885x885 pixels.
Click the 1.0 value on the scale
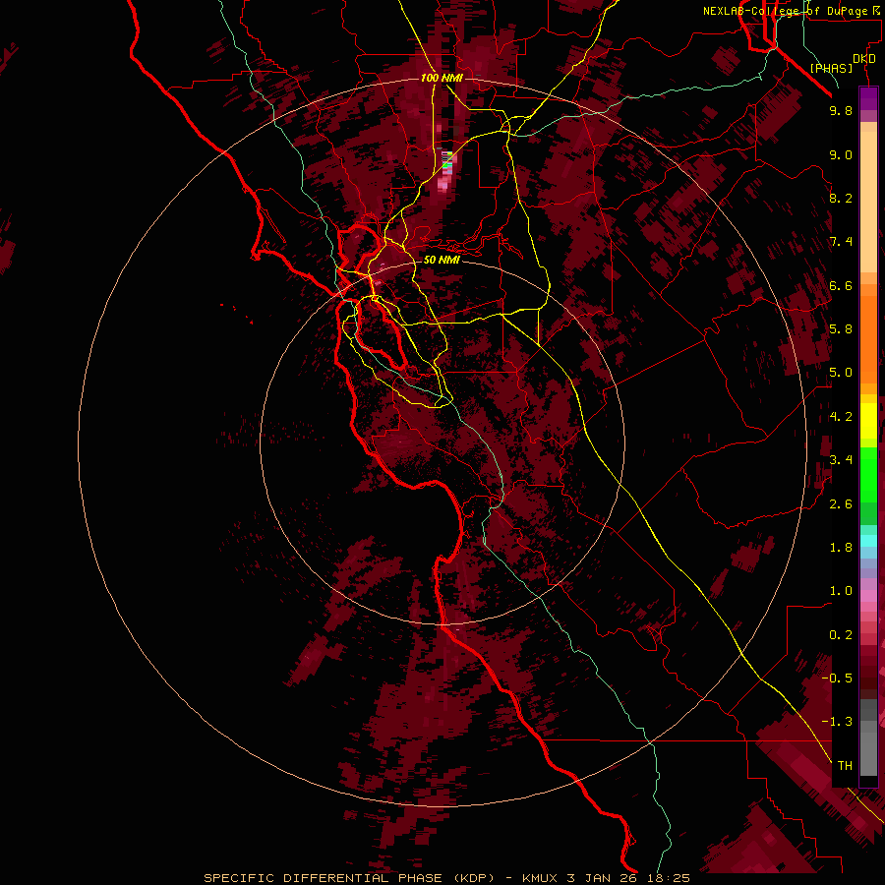click(x=841, y=591)
